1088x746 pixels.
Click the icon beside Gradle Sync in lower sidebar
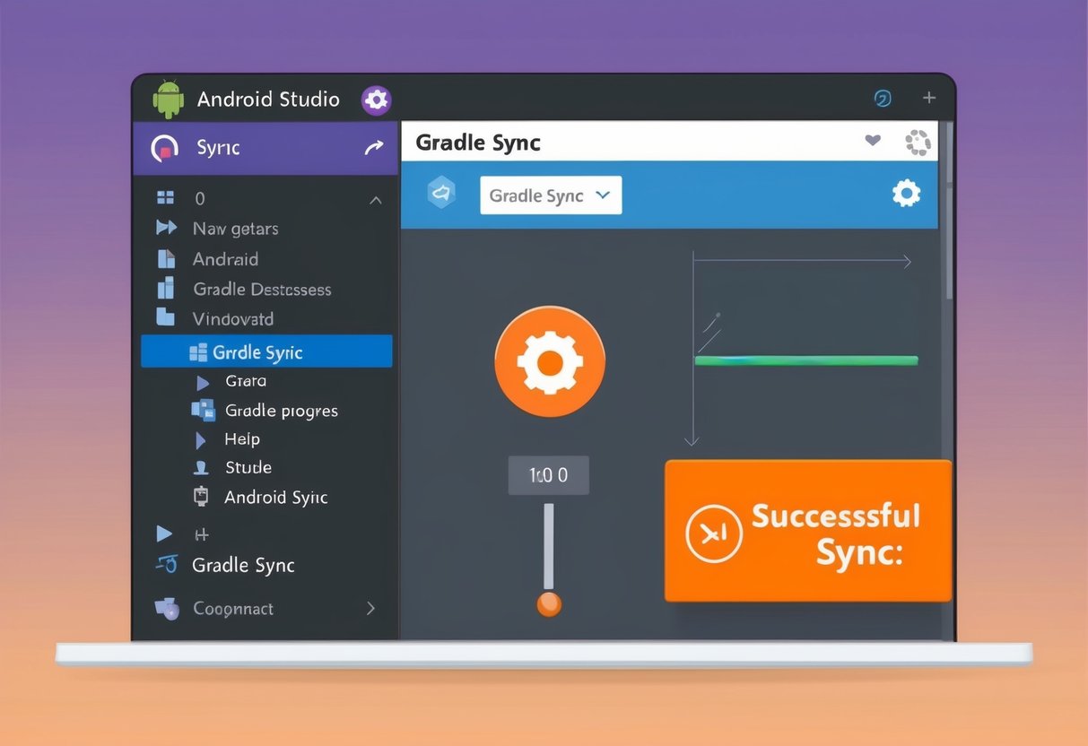[x=166, y=565]
